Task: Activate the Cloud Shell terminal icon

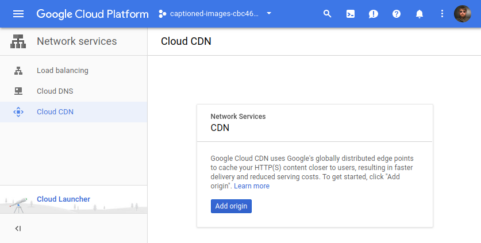Action: (351, 14)
